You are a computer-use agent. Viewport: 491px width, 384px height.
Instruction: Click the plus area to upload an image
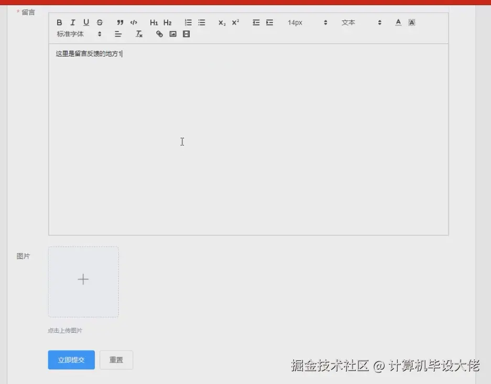83,280
